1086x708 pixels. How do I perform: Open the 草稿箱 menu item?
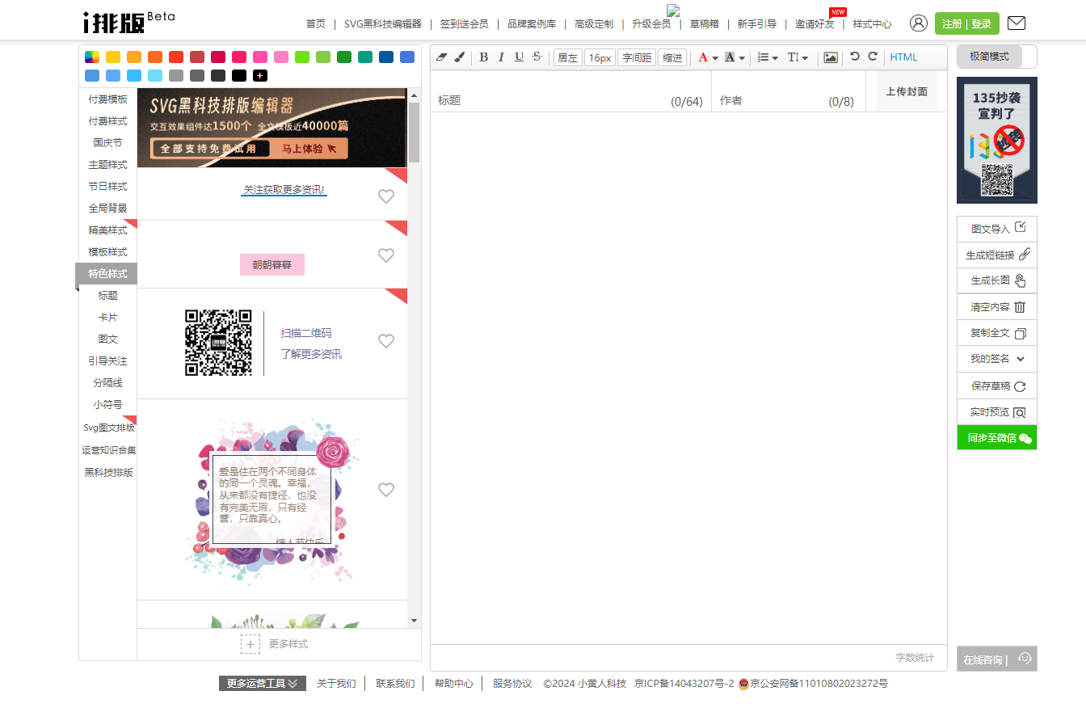704,24
